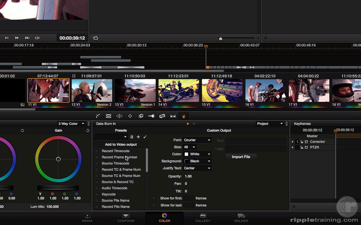Enable Record Frame Number burn-in
The width and height of the screenshot is (361, 225).
coord(97,157)
